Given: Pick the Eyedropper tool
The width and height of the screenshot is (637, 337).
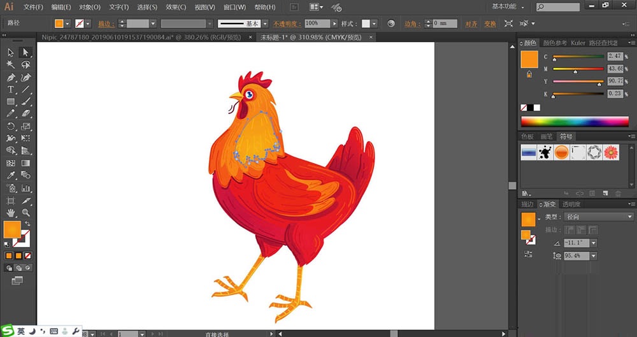Looking at the screenshot, I should tap(11, 175).
